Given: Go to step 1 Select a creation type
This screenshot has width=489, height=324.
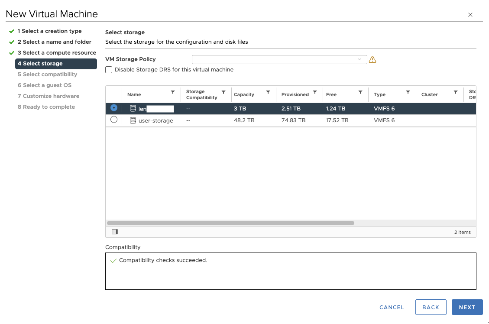Looking at the screenshot, I should (x=49, y=31).
